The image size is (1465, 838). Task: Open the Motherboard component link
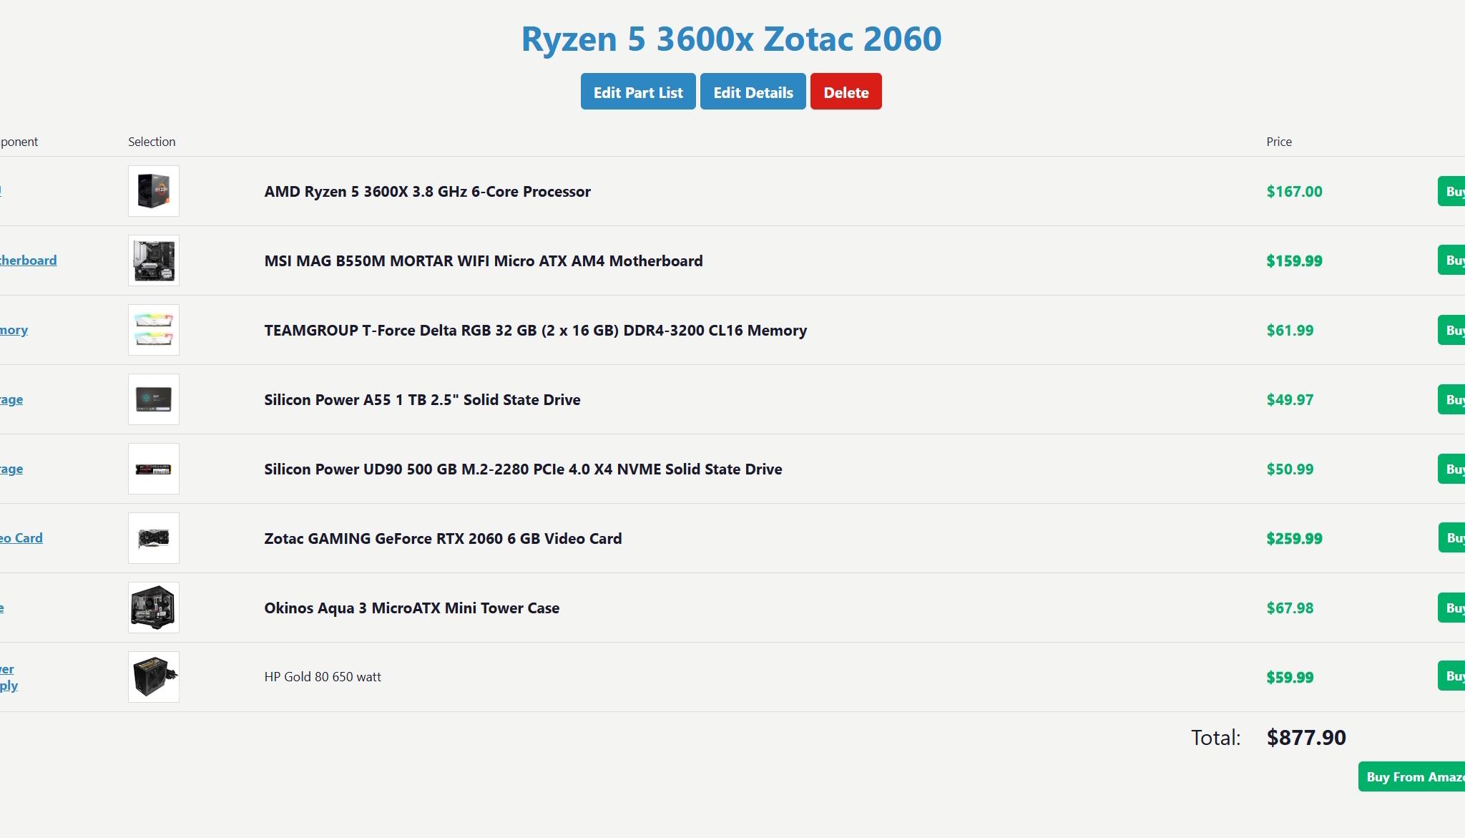[28, 260]
